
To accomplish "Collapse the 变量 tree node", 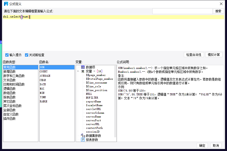I will click(78, 71).
